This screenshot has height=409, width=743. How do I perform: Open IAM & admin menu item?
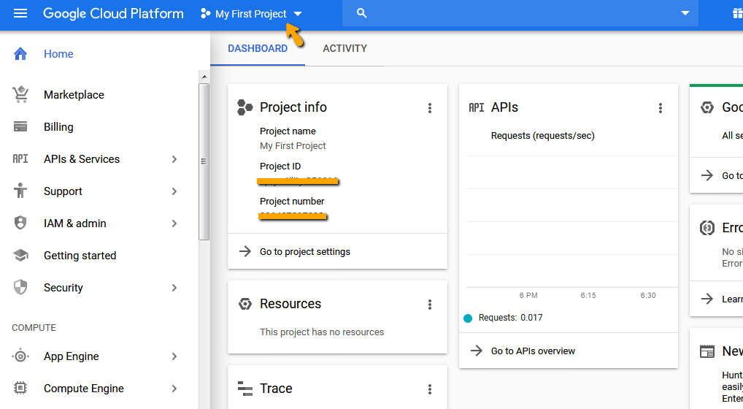point(75,223)
